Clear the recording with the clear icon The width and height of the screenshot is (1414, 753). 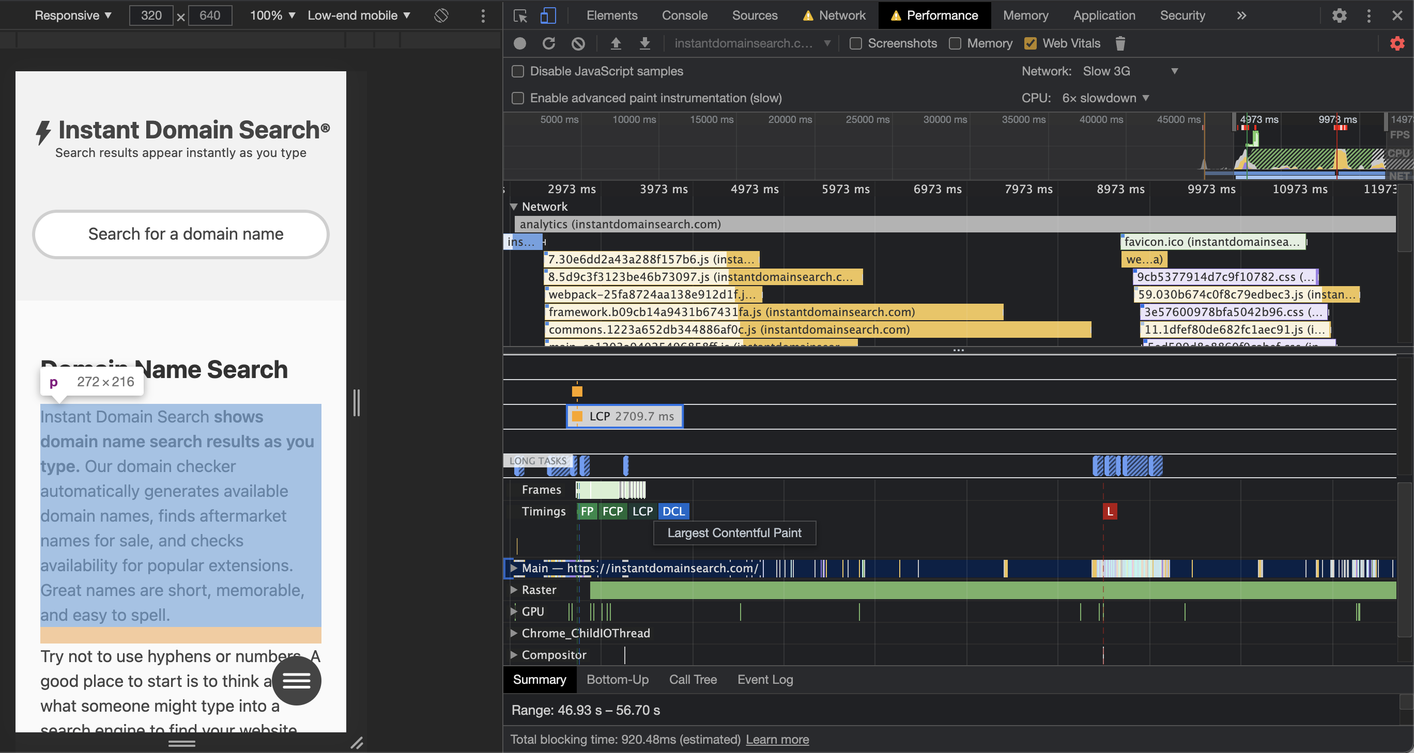tap(578, 43)
